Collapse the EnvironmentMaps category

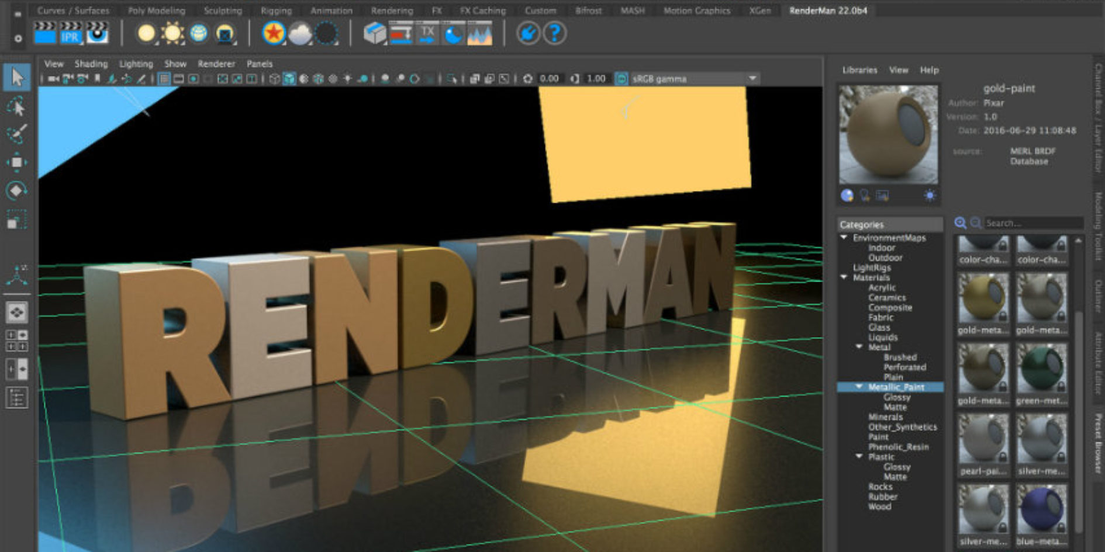[x=844, y=237]
